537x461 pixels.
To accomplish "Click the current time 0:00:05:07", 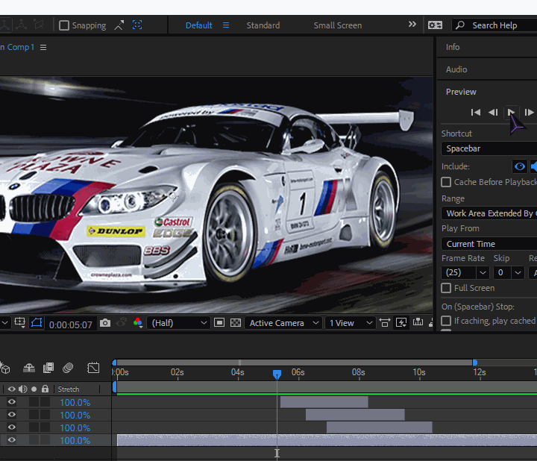I will pos(71,324).
